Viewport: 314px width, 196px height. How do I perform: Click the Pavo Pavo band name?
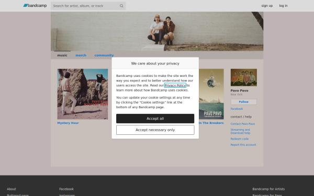click(x=239, y=90)
